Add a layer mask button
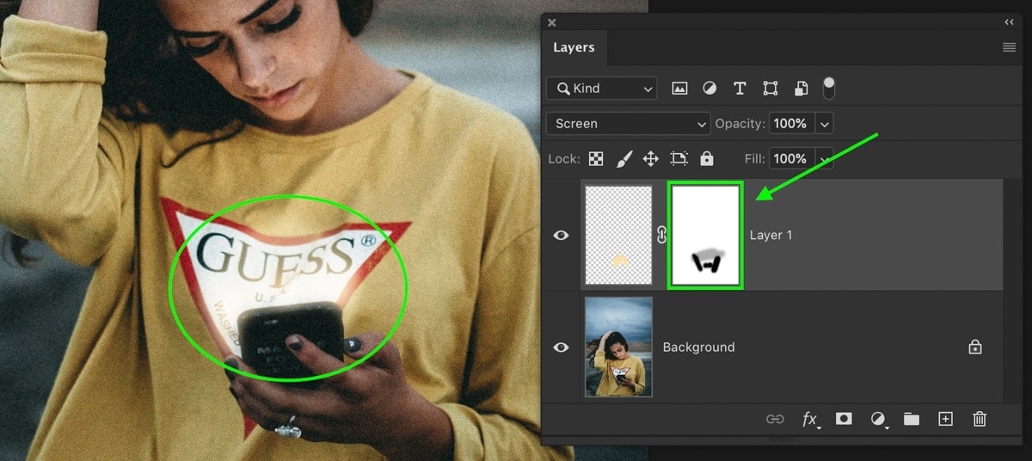Image resolution: width=1032 pixels, height=461 pixels. pos(844,419)
